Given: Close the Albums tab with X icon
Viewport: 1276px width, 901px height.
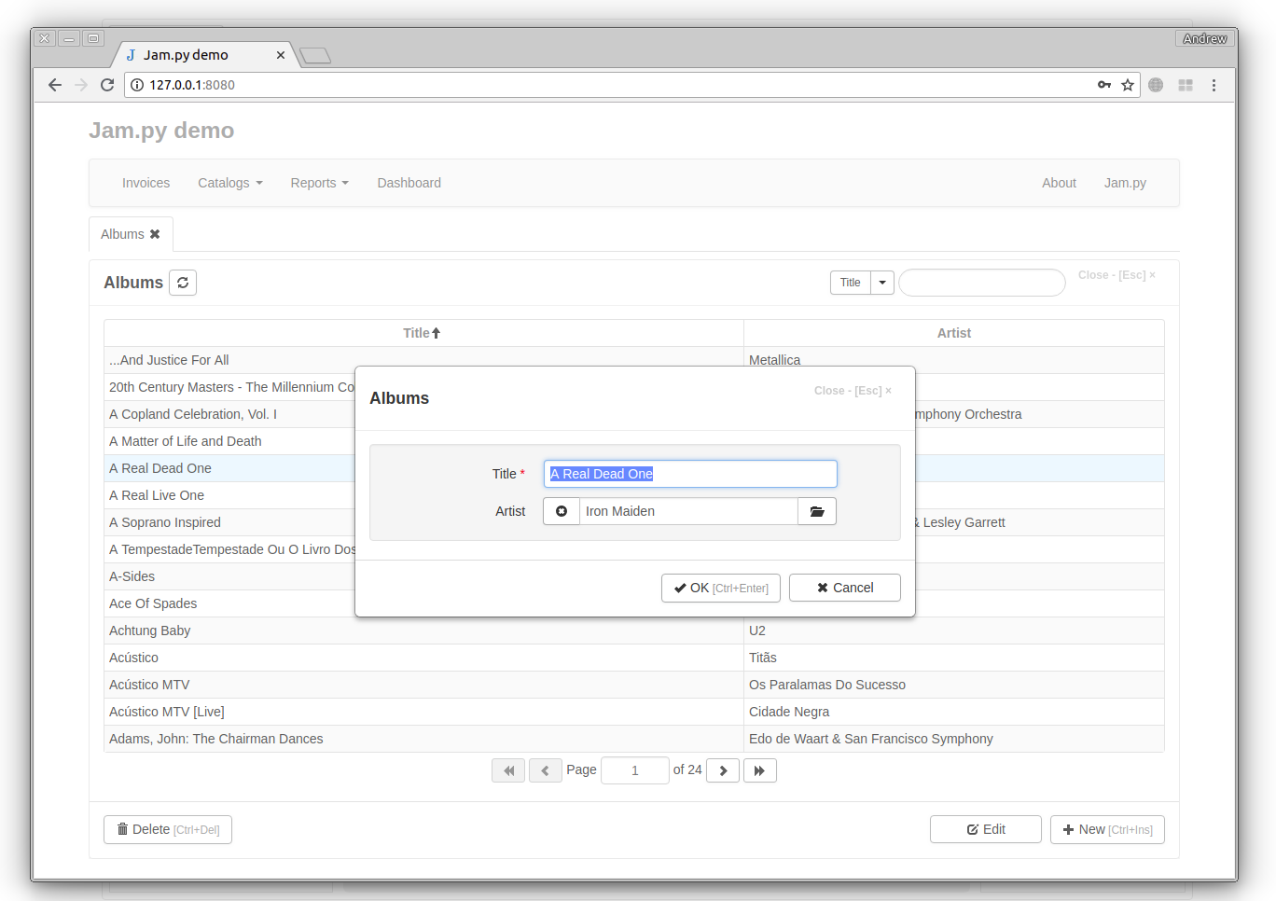Looking at the screenshot, I should click(x=155, y=234).
